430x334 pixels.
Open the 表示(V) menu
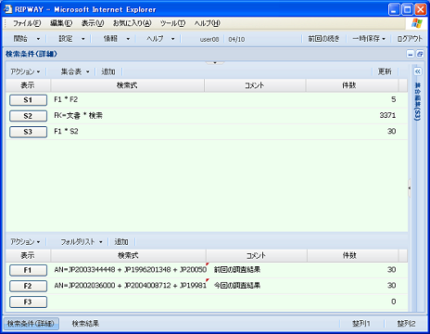pyautogui.click(x=93, y=23)
